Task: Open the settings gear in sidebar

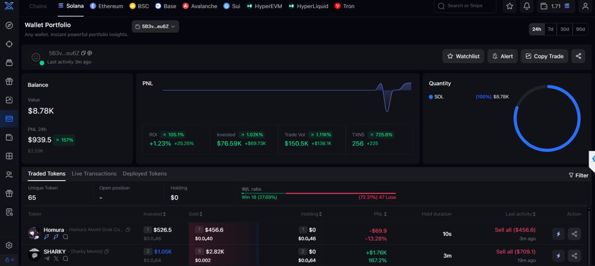Action: [x=9, y=245]
